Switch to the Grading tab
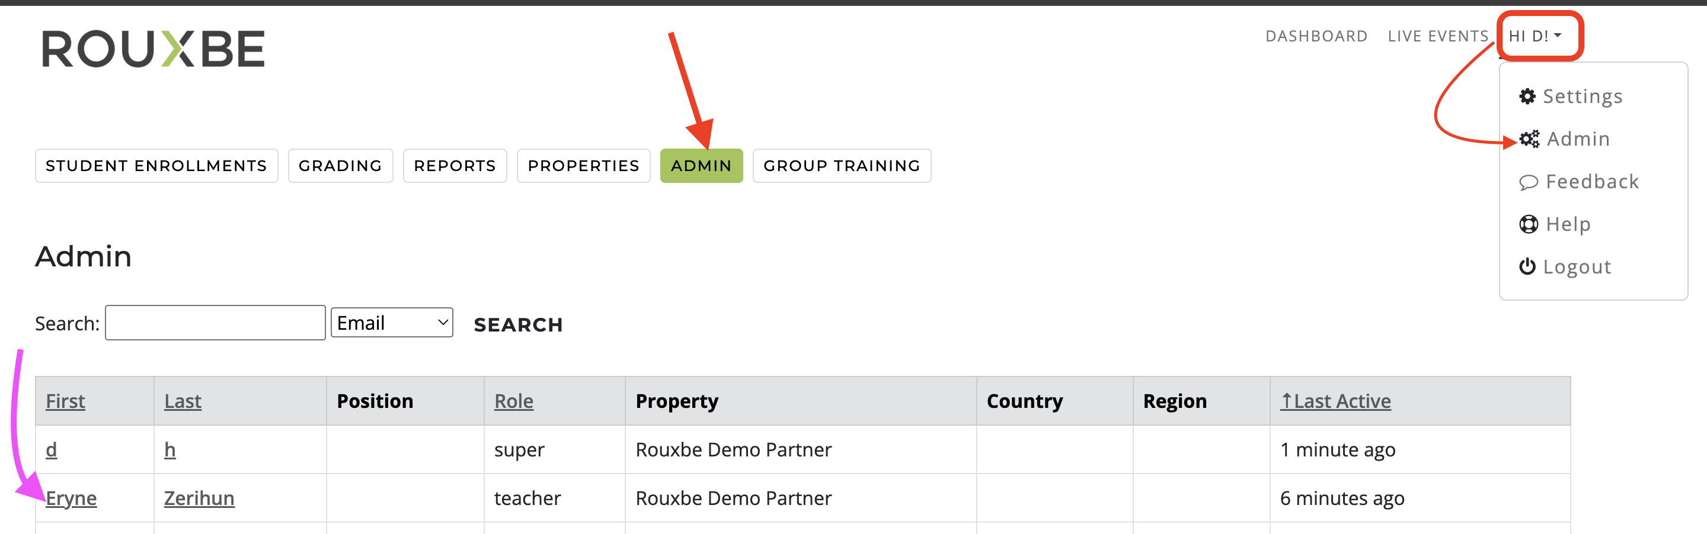Image resolution: width=1707 pixels, height=534 pixels. 341,165
